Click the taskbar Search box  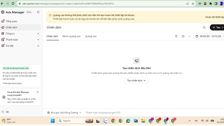[x=75, y=121]
